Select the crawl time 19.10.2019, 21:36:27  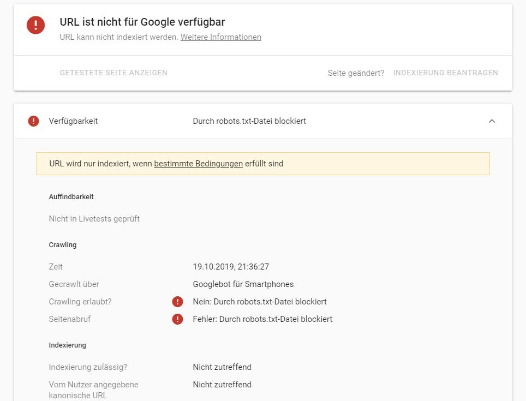(231, 267)
